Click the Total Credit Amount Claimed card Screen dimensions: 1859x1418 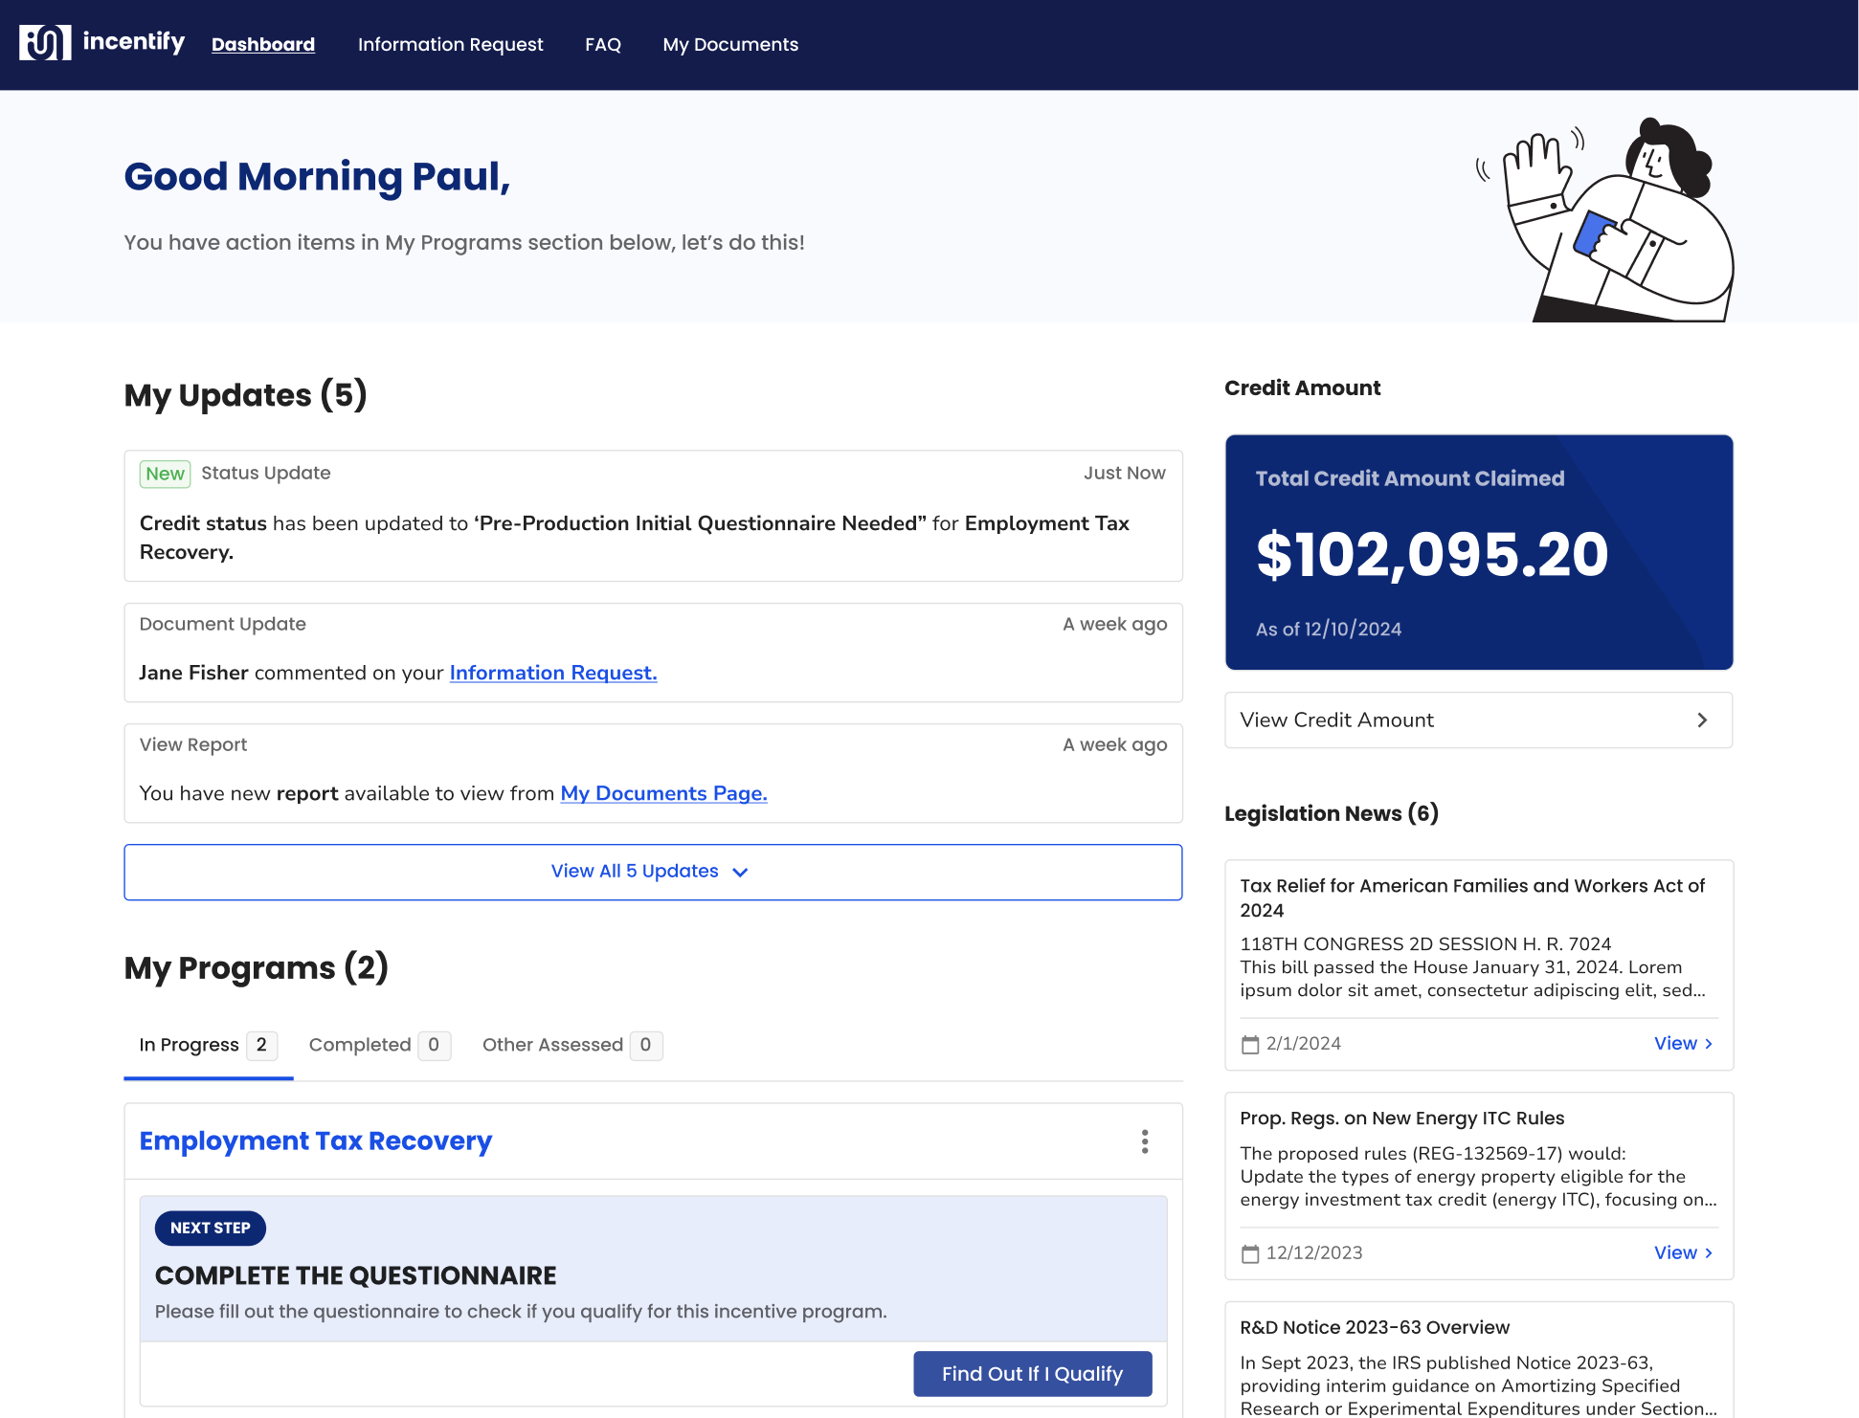[x=1479, y=552]
